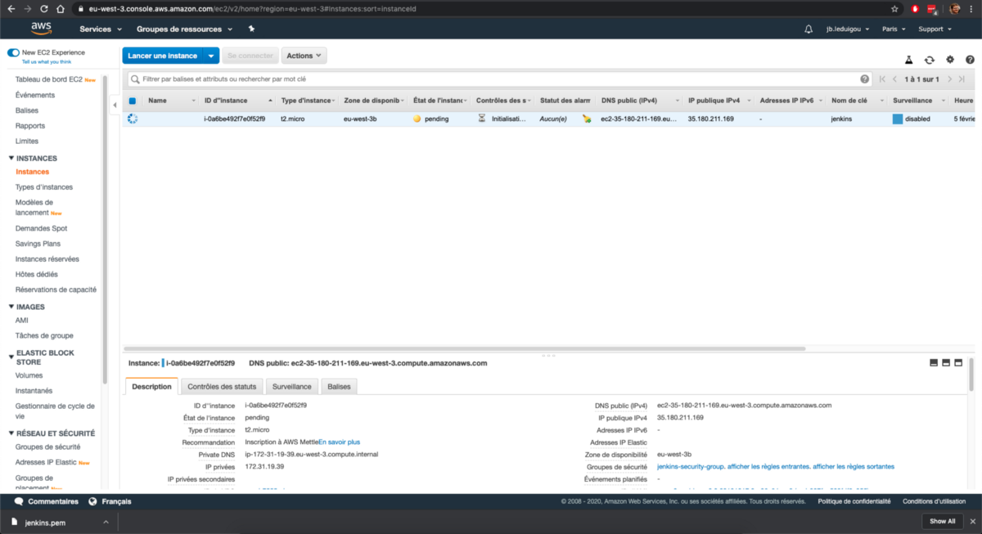Open the Support dropdown
The height and width of the screenshot is (534, 982).
[935, 29]
